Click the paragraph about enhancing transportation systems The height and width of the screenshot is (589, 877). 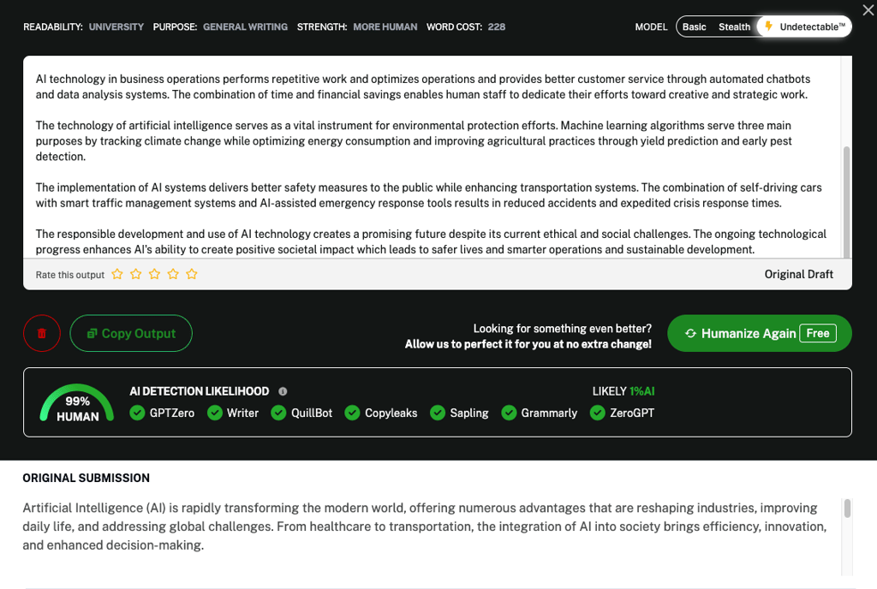[x=428, y=195]
